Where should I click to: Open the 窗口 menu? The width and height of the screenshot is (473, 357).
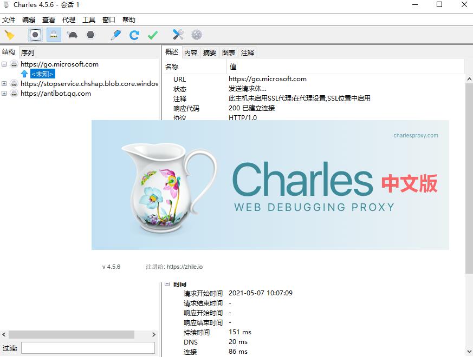point(108,20)
